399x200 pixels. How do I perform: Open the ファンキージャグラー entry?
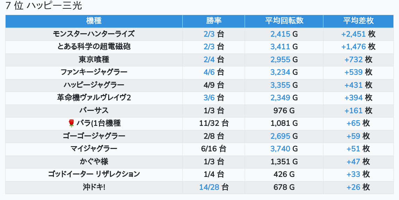[94, 72]
